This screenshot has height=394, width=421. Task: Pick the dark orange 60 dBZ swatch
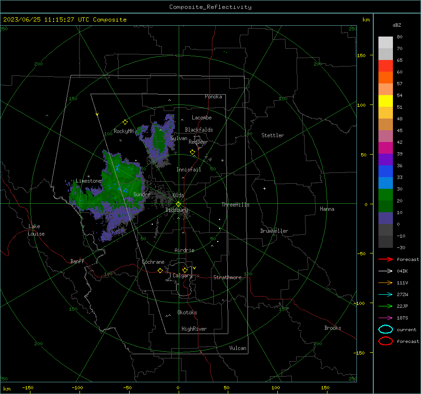click(385, 77)
